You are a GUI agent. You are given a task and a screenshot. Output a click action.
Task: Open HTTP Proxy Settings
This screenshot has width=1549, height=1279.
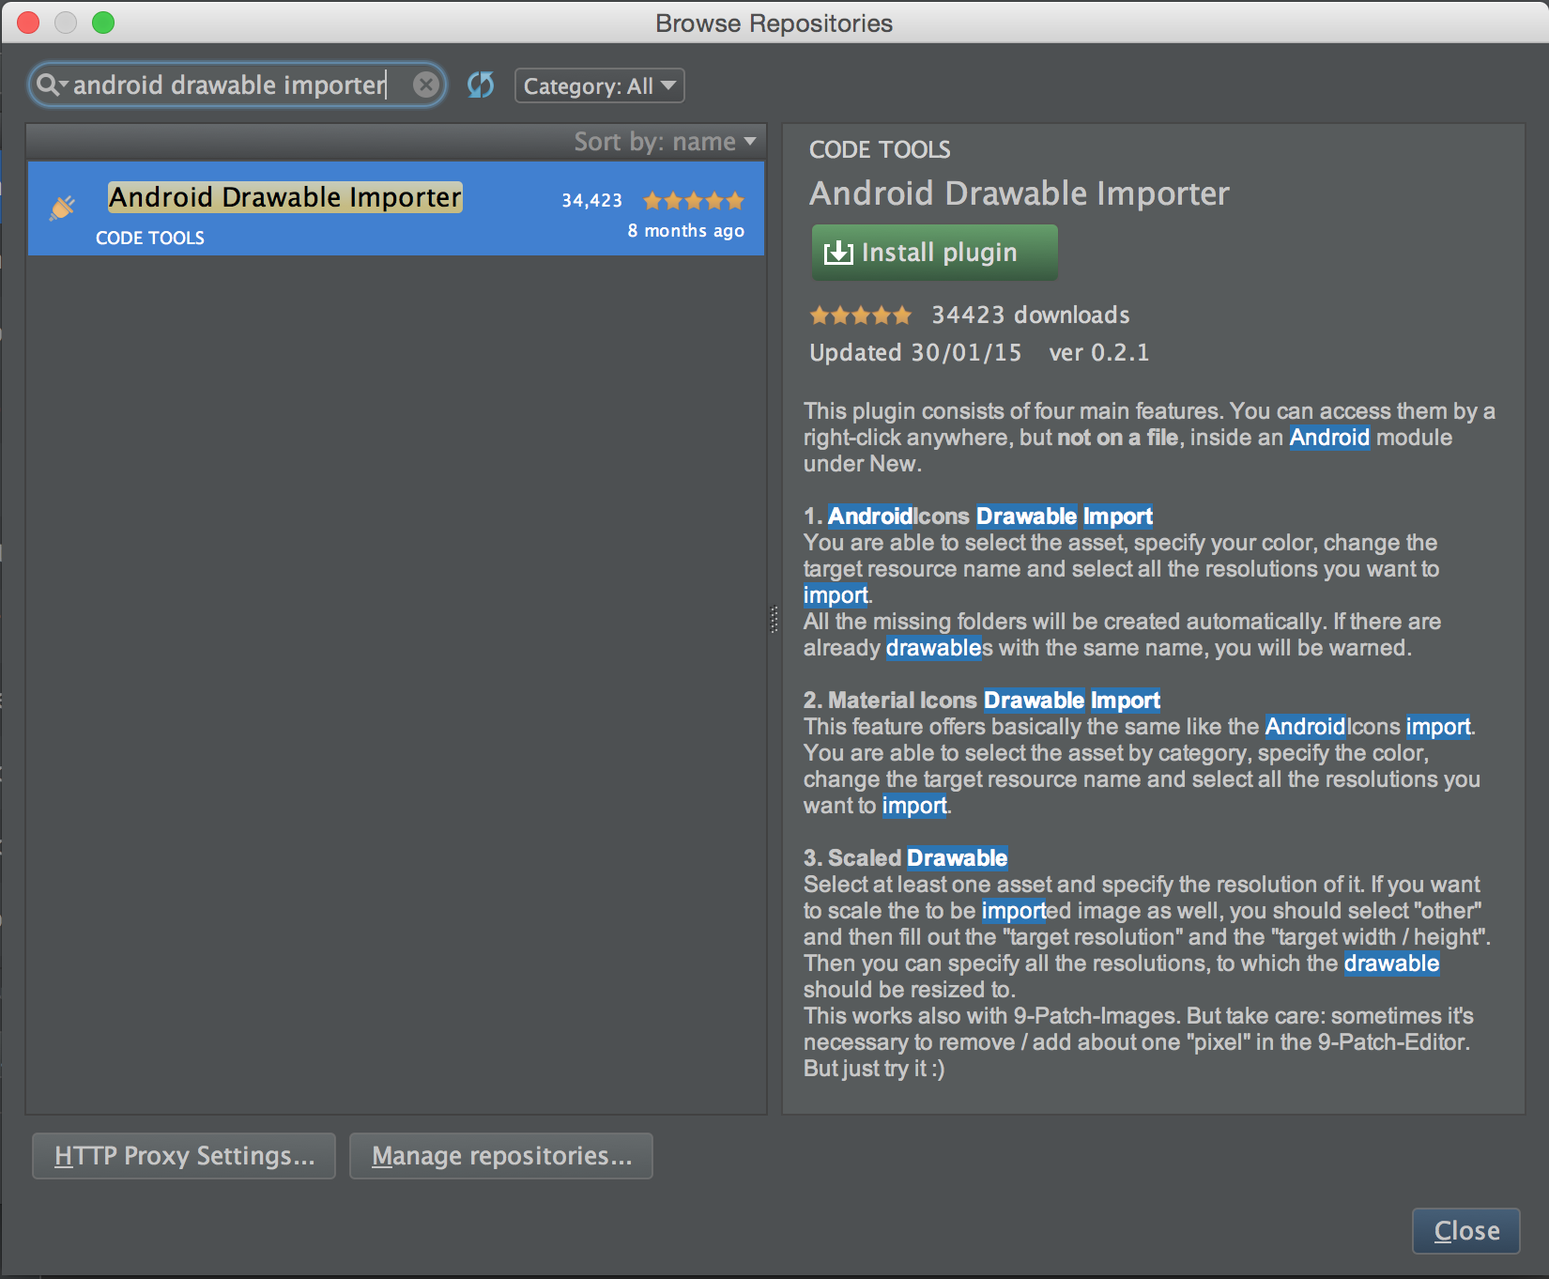coord(184,1155)
